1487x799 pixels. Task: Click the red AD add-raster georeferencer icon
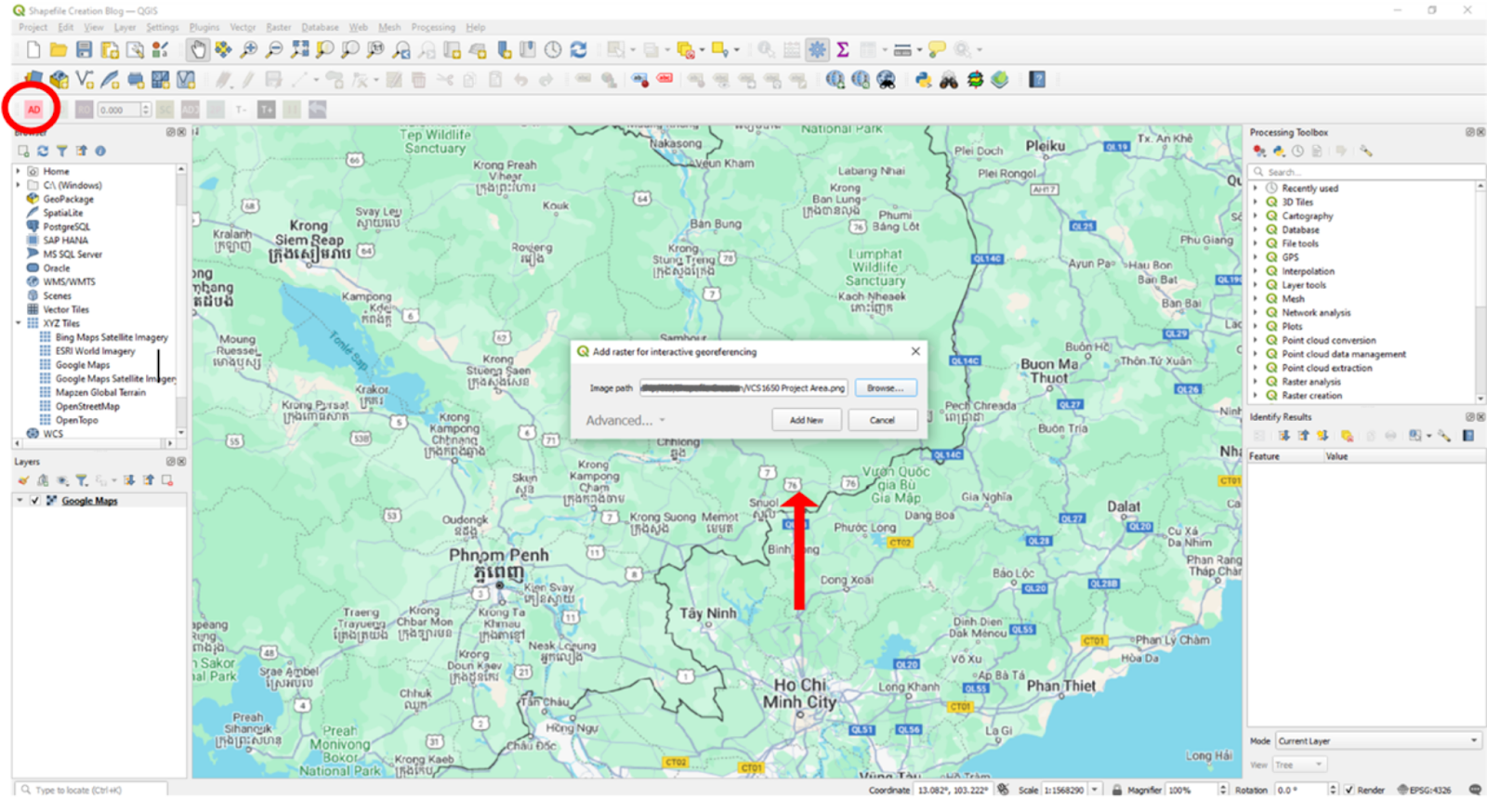click(33, 110)
